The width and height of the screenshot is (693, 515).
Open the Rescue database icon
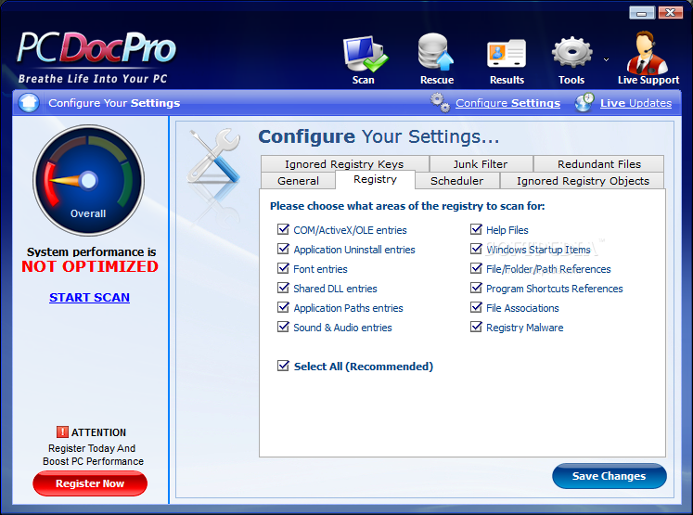[x=436, y=52]
